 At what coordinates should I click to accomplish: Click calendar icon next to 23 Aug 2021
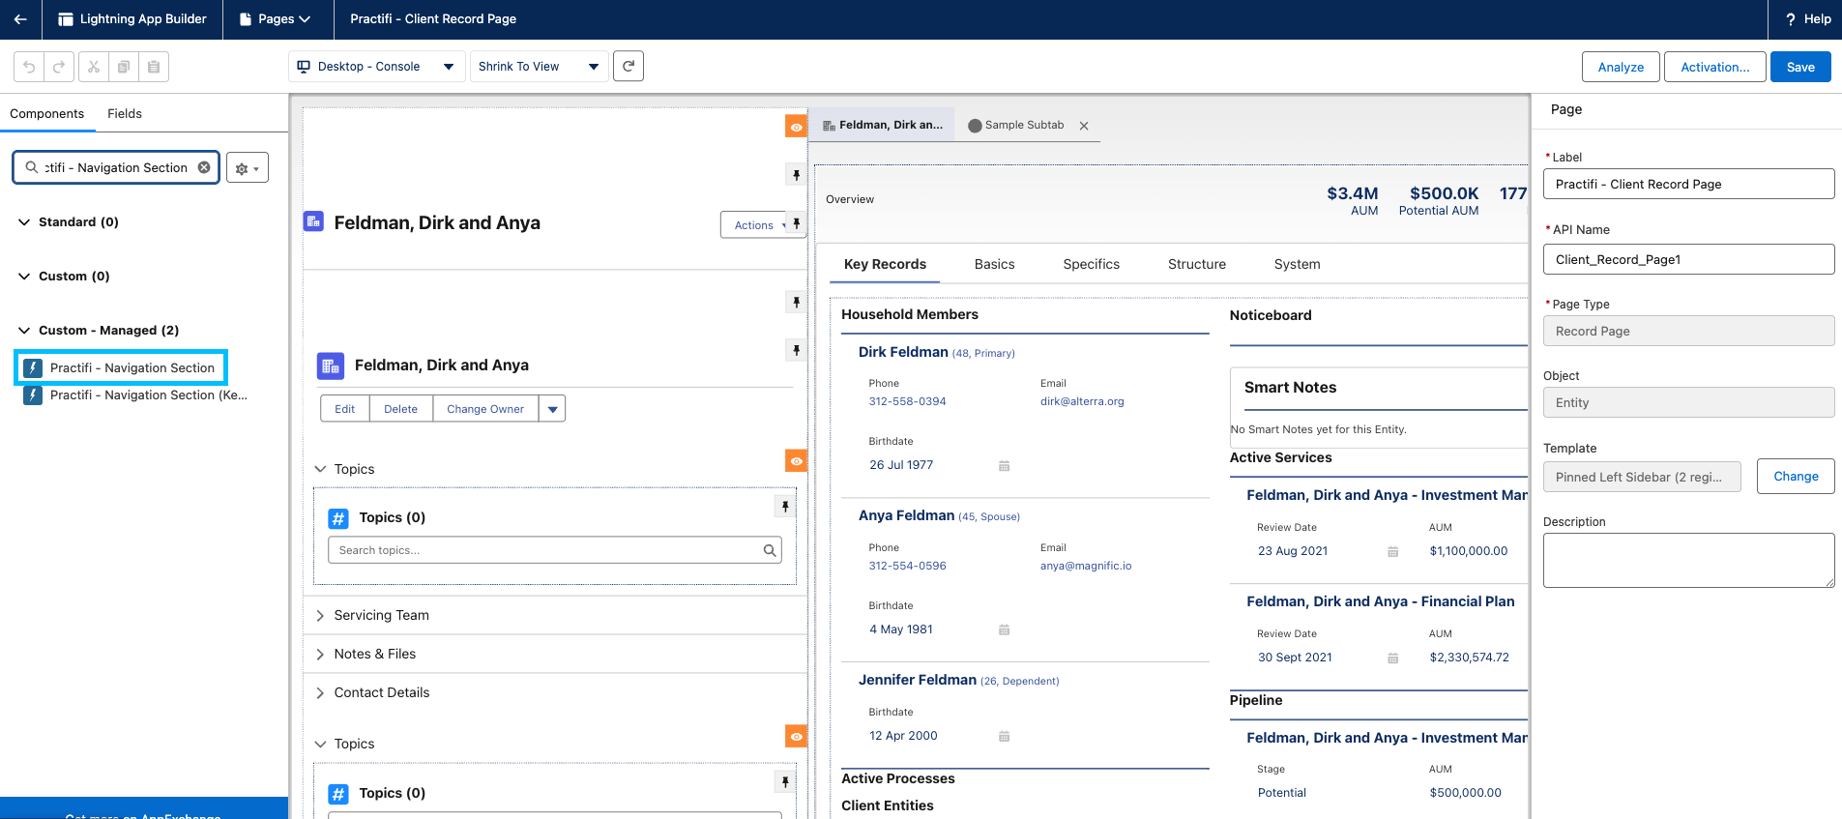pos(1392,552)
